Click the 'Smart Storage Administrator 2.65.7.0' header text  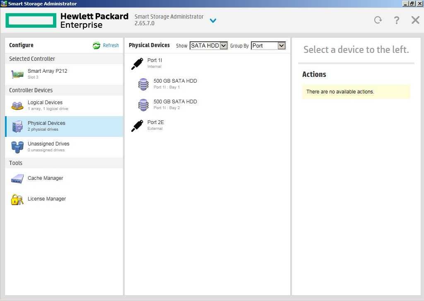pos(169,20)
